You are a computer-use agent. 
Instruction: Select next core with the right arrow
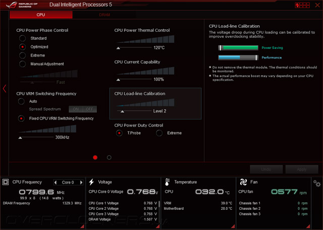(x=81, y=182)
